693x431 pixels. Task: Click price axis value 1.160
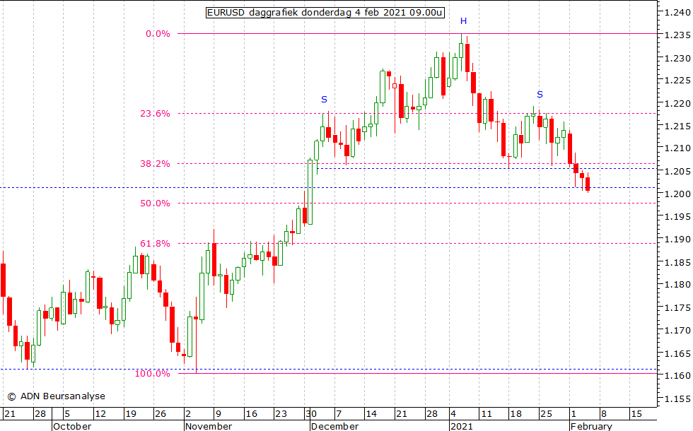point(678,376)
